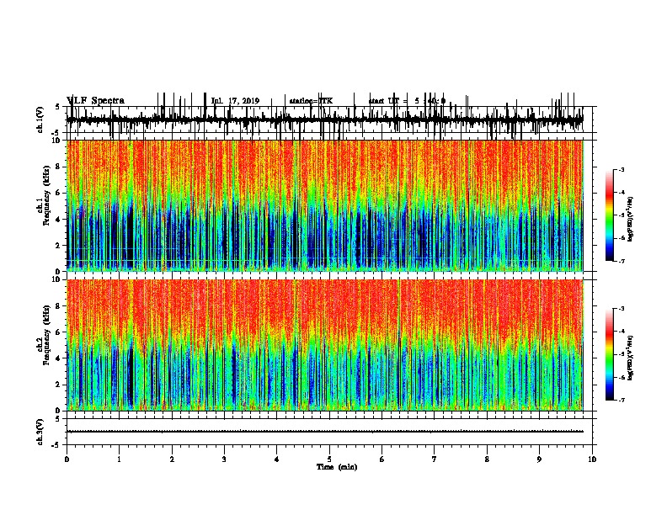
Task: Select the ch.1 spectrogram color bar
Action: pyautogui.click(x=610, y=215)
